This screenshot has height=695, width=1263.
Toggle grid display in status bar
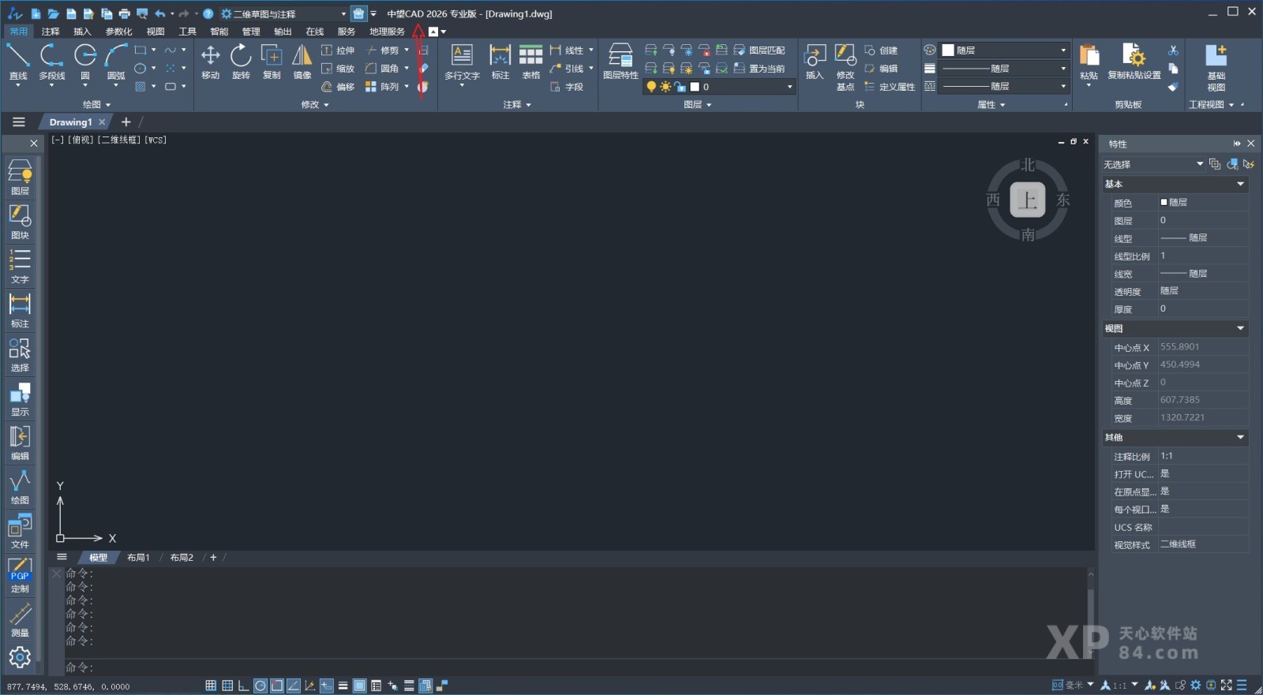tap(227, 686)
